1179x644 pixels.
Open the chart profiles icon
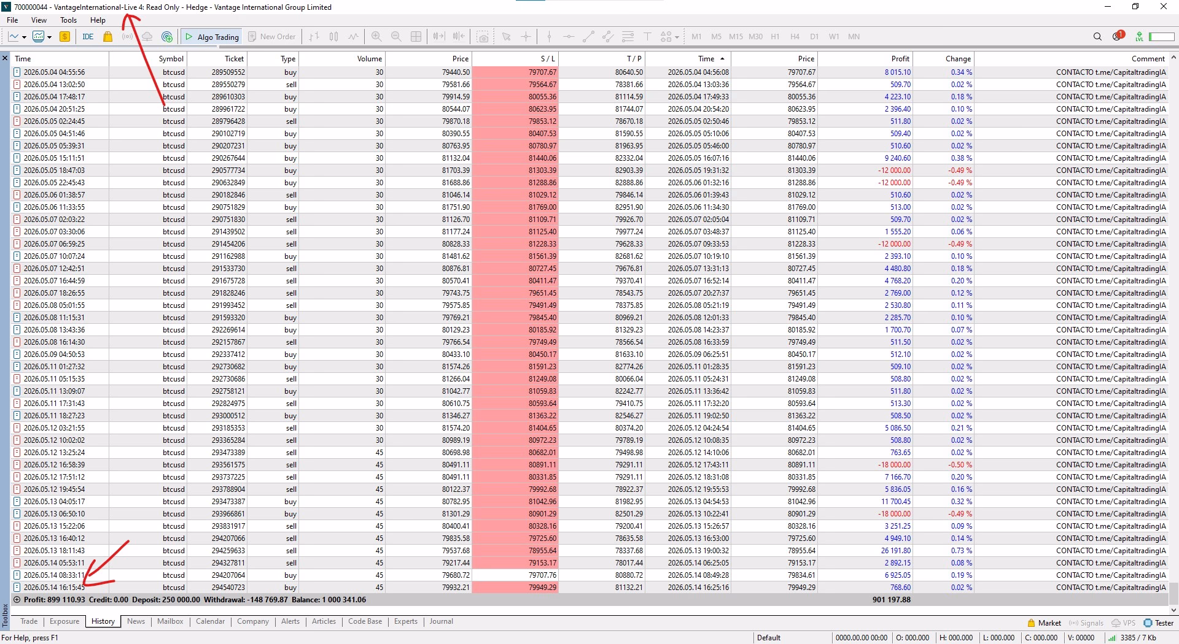pos(38,37)
